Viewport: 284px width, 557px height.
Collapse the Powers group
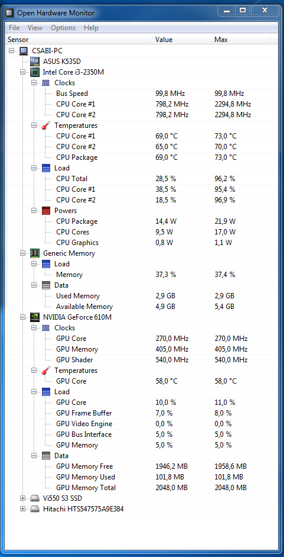34,211
